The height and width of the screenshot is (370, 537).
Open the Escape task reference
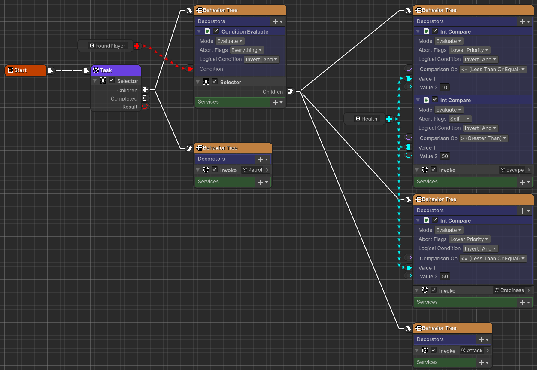pyautogui.click(x=515, y=170)
